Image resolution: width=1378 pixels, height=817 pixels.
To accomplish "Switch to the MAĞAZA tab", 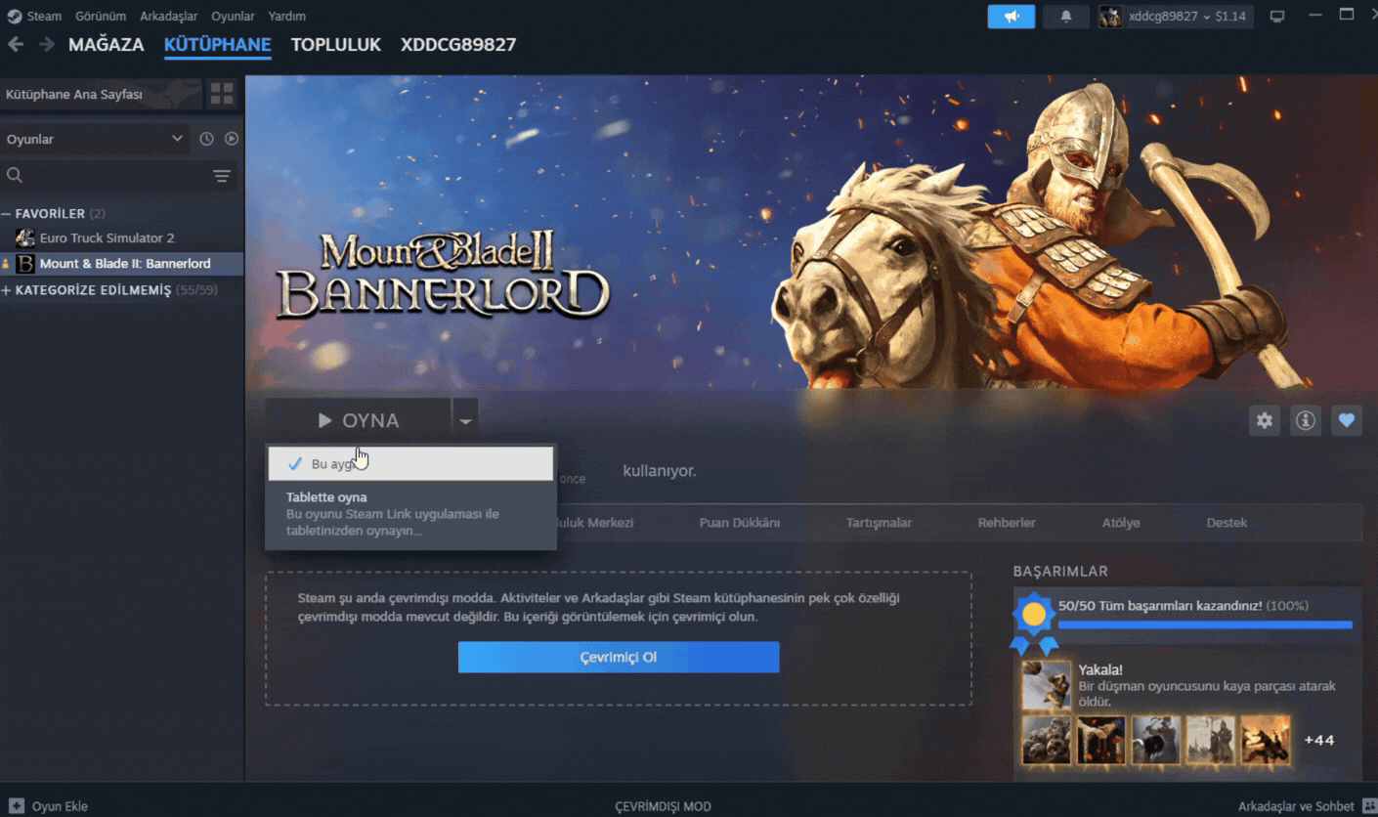I will click(x=107, y=44).
